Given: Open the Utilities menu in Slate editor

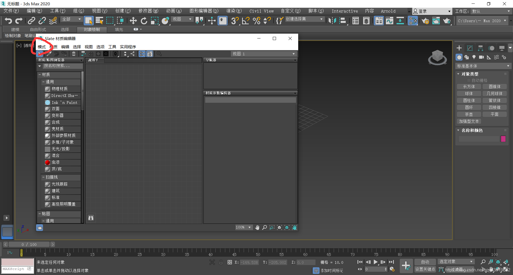Looking at the screenshot, I should 128,47.
